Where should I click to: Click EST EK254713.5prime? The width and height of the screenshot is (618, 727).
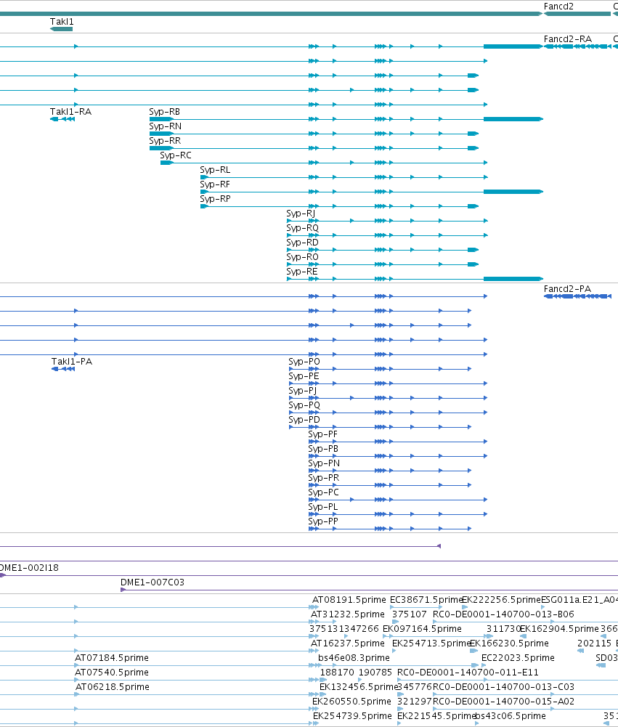tap(431, 643)
